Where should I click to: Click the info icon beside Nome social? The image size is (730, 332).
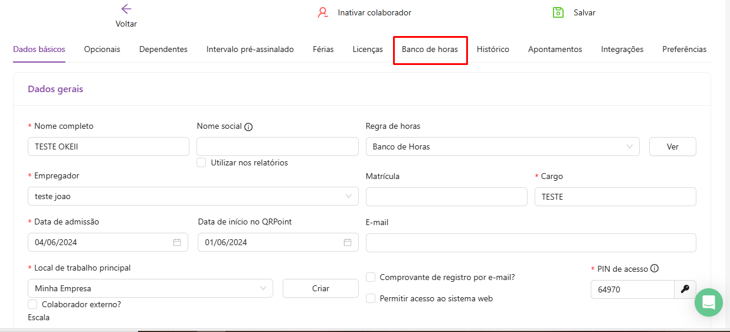coord(248,127)
